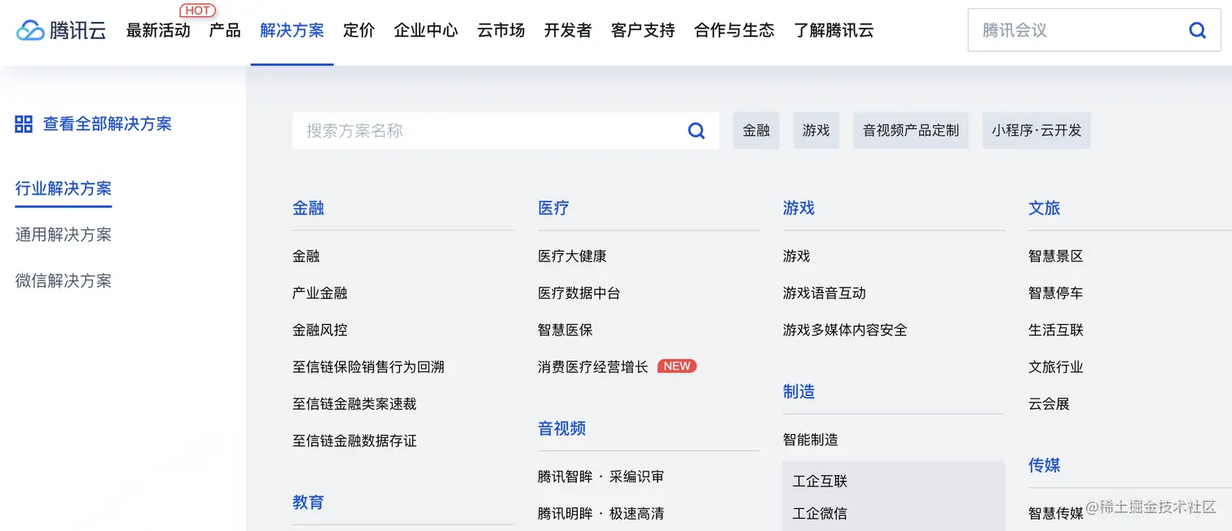Click the 金融 quick tag button
Image resolution: width=1232 pixels, height=531 pixels.
[756, 130]
